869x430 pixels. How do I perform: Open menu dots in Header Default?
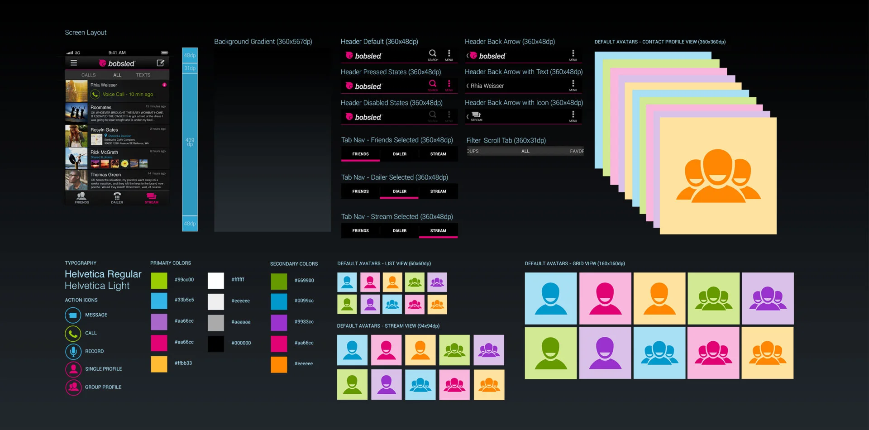click(449, 53)
